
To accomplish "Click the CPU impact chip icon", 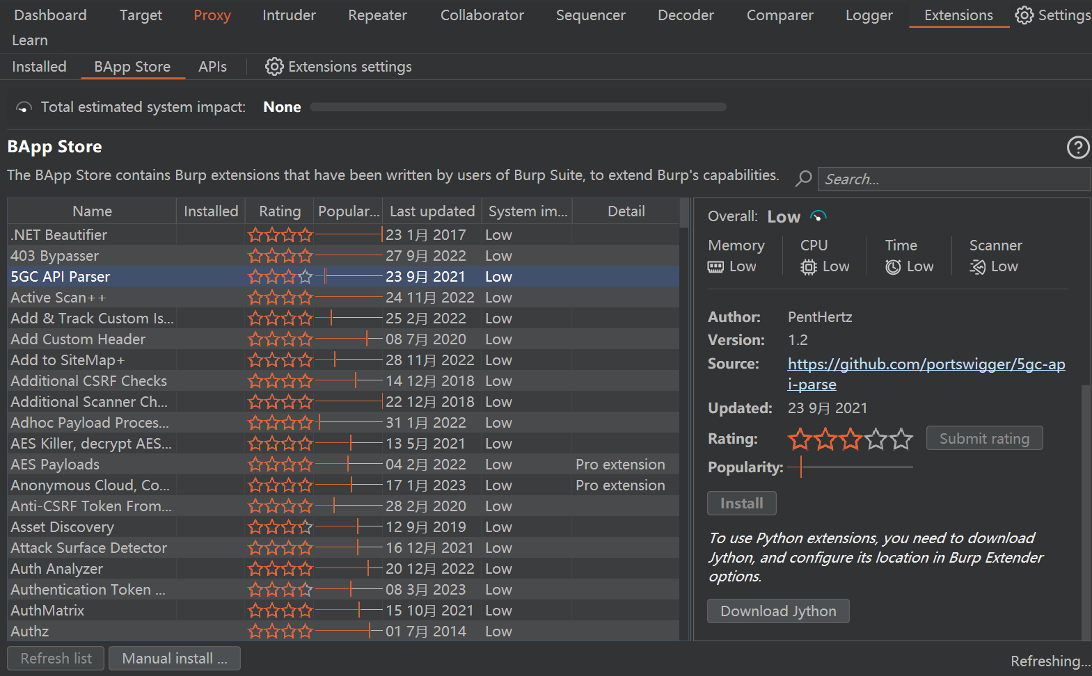I will coord(808,267).
